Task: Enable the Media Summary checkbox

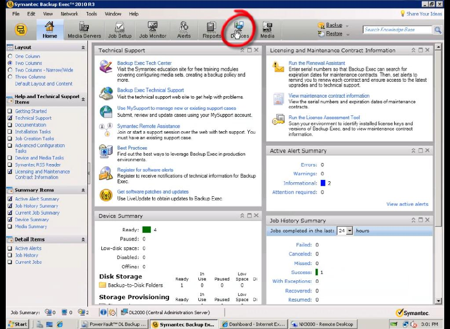Action: click(10, 227)
